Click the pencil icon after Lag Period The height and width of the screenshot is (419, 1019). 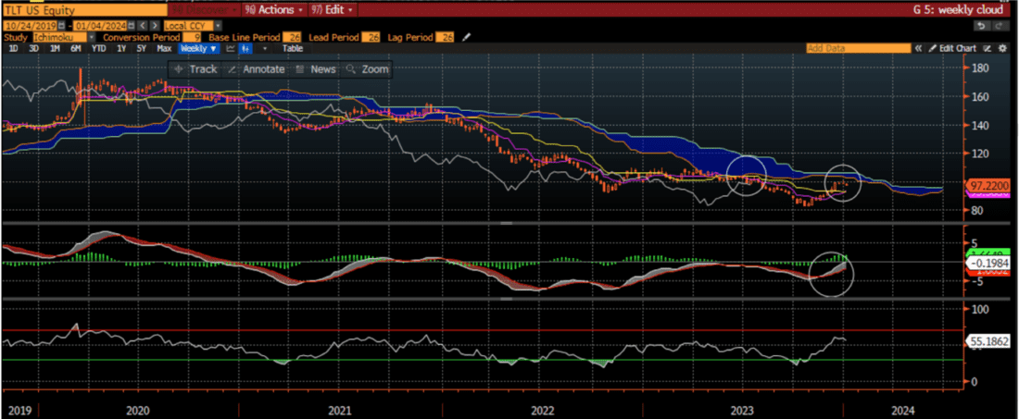(x=466, y=37)
